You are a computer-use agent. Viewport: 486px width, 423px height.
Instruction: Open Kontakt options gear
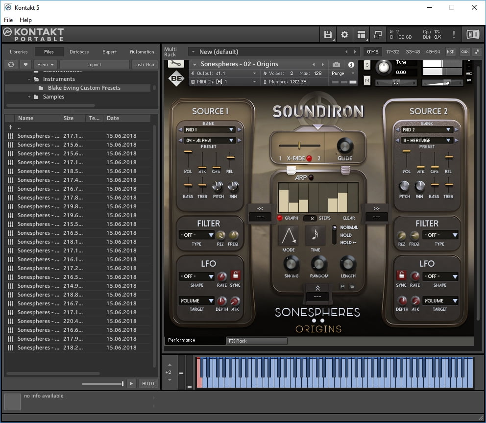[x=344, y=34]
